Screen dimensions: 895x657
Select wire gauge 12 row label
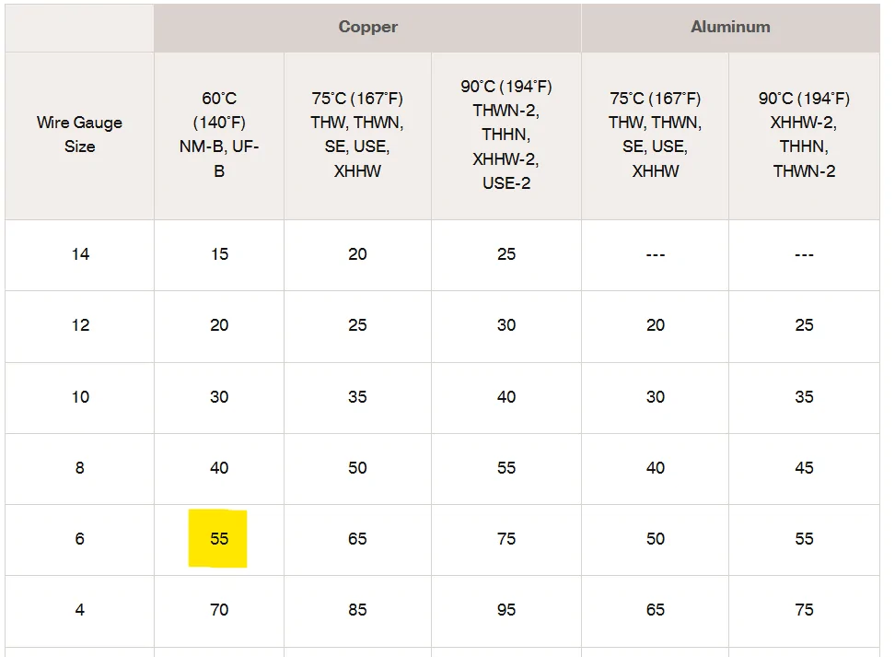point(80,325)
